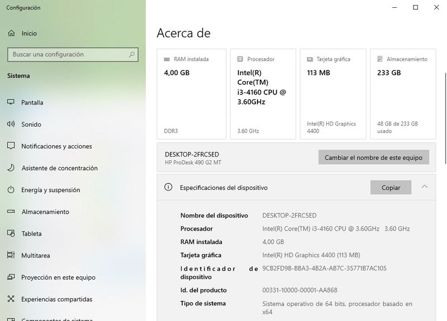Click the Procesador card chip icon
447x321 pixels.
tap(240, 59)
